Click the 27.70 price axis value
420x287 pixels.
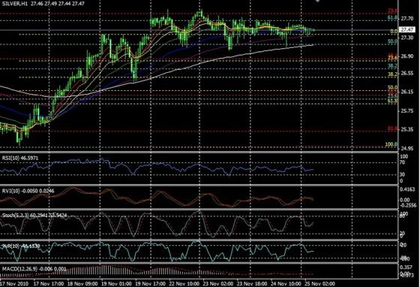407,19
